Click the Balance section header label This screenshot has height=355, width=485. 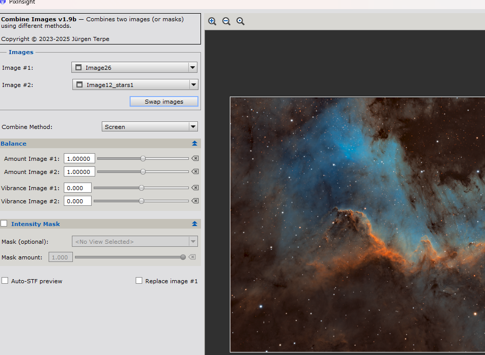[13, 144]
